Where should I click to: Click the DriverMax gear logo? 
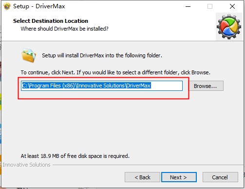click(229, 27)
